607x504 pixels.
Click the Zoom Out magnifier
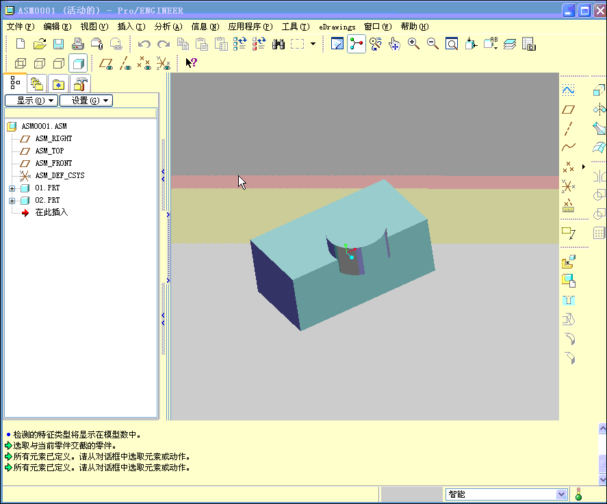432,44
